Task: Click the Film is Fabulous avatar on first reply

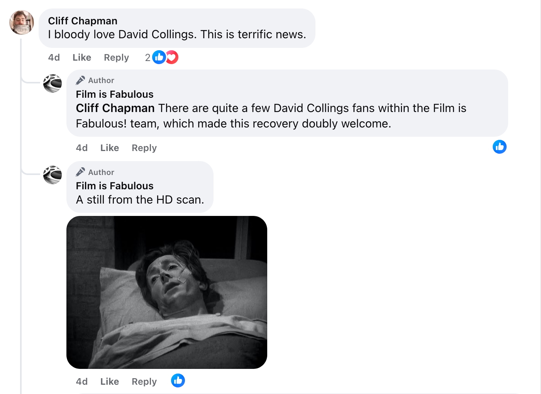Action: [x=53, y=83]
